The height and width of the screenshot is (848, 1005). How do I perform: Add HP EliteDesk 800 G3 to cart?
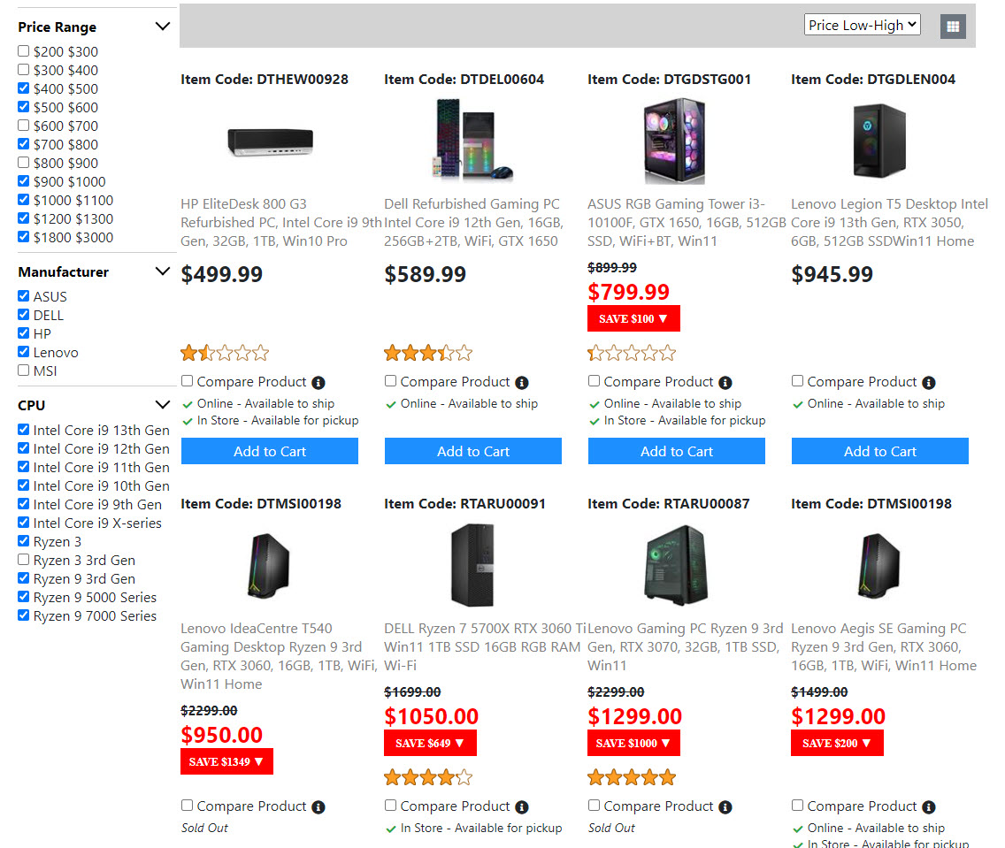click(x=270, y=451)
